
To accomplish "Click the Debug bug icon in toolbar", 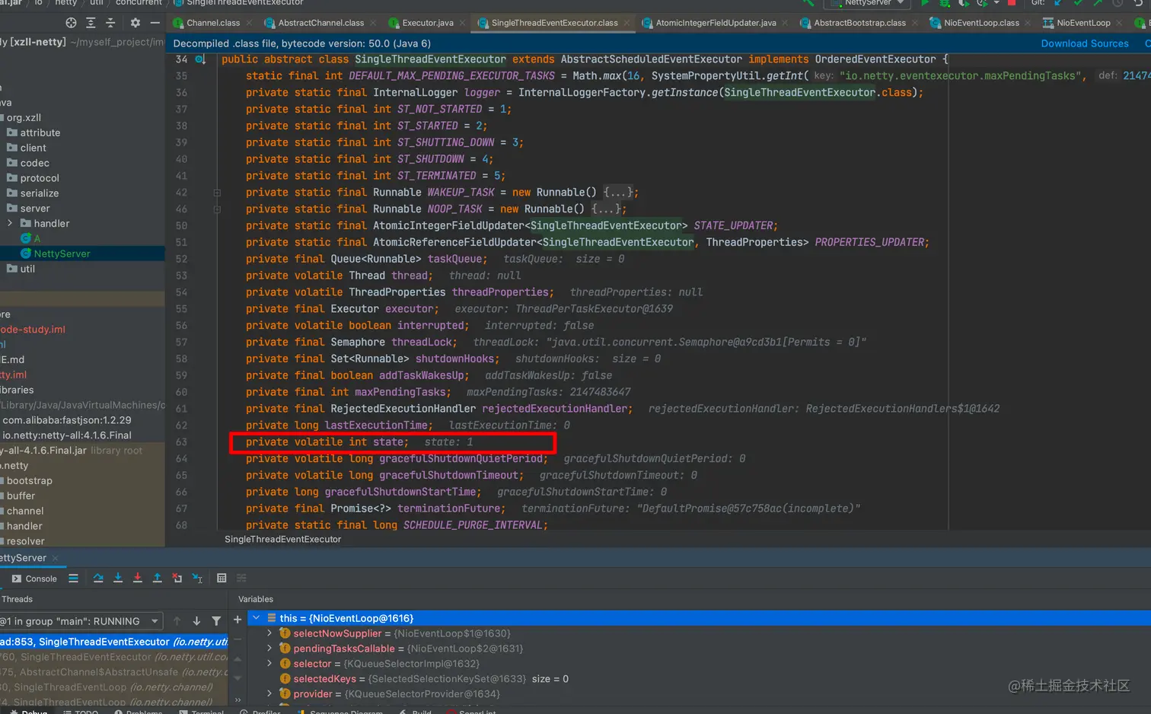I will [945, 3].
